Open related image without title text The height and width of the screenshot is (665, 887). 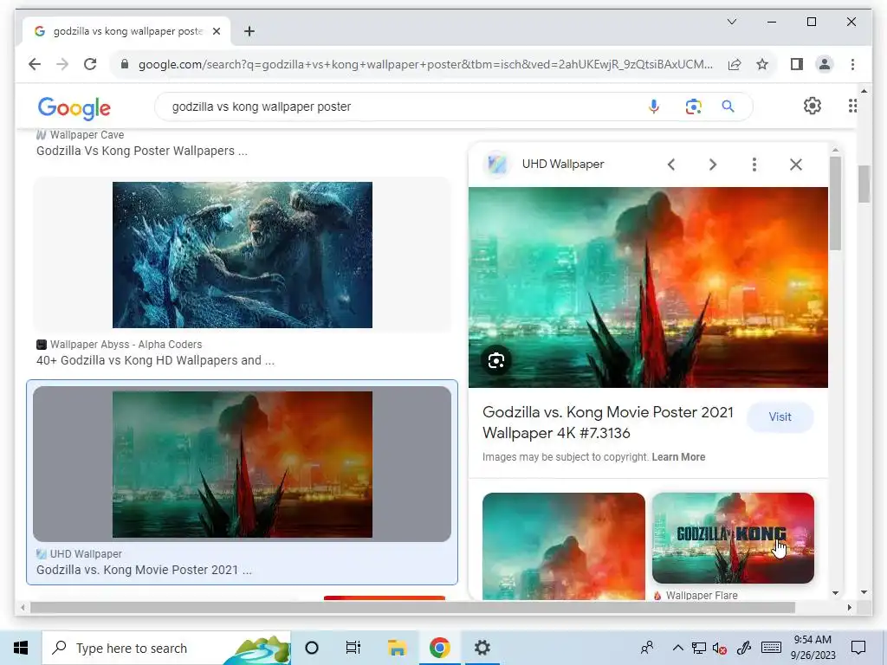[563, 546]
